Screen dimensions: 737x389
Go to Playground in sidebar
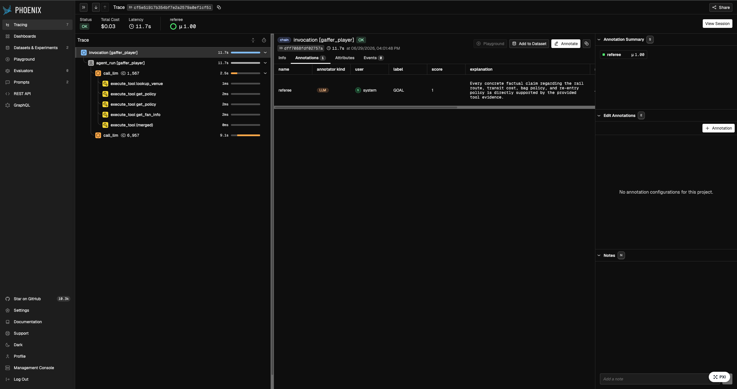[x=37, y=59]
